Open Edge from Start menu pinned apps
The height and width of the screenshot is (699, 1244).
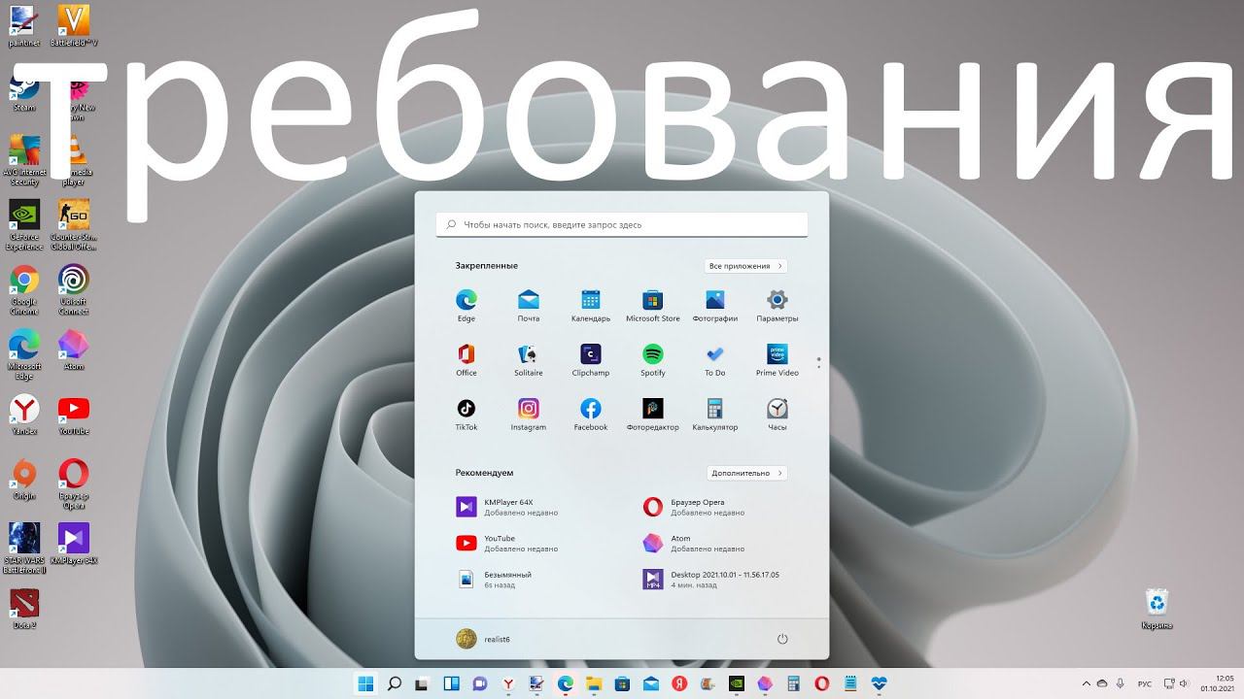pos(466,305)
